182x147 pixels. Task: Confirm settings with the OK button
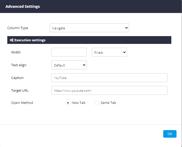pos(170,134)
